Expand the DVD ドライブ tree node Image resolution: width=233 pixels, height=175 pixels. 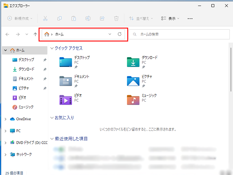pyautogui.click(x=5, y=143)
